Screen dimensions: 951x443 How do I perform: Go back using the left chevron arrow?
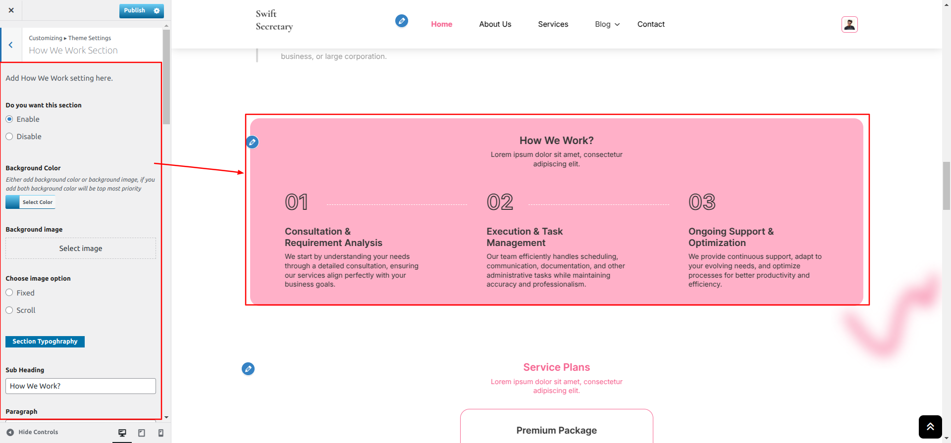(x=10, y=45)
